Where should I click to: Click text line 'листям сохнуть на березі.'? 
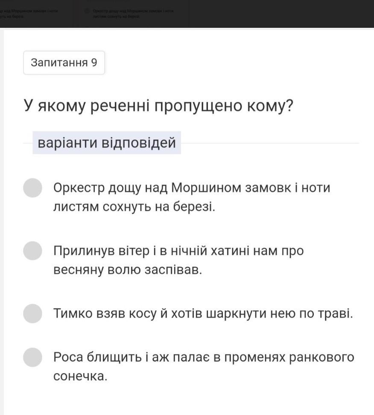(134, 207)
